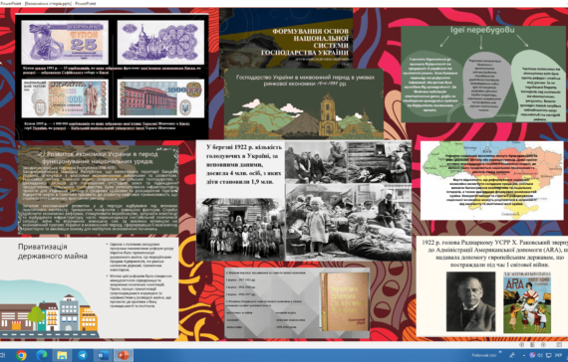Click the 25 купон banknote image
Image resolution: width=568 pixels, height=362 pixels.
pyautogui.click(x=65, y=43)
